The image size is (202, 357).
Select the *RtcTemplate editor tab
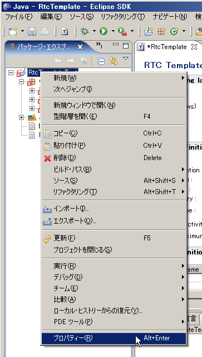(166, 47)
